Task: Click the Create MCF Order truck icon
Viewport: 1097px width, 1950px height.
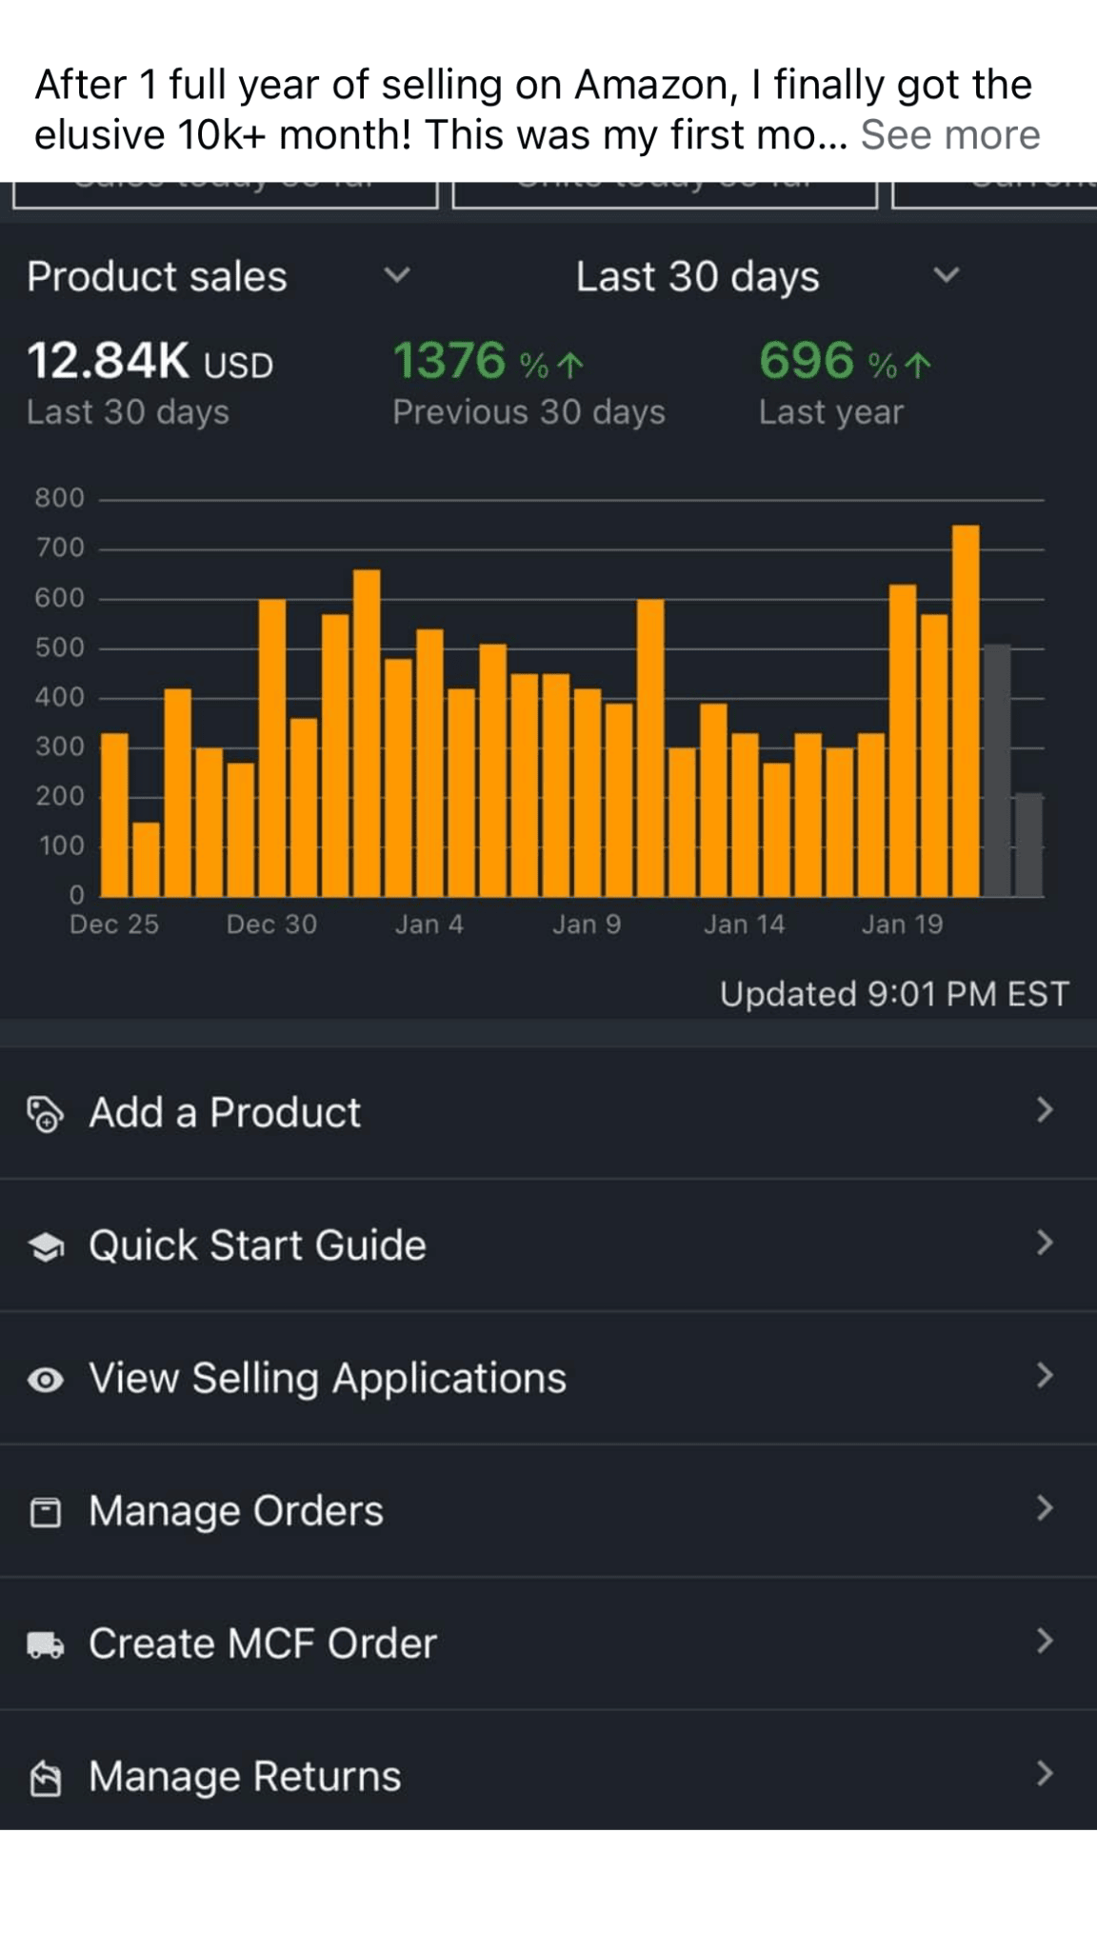Action: click(45, 1644)
